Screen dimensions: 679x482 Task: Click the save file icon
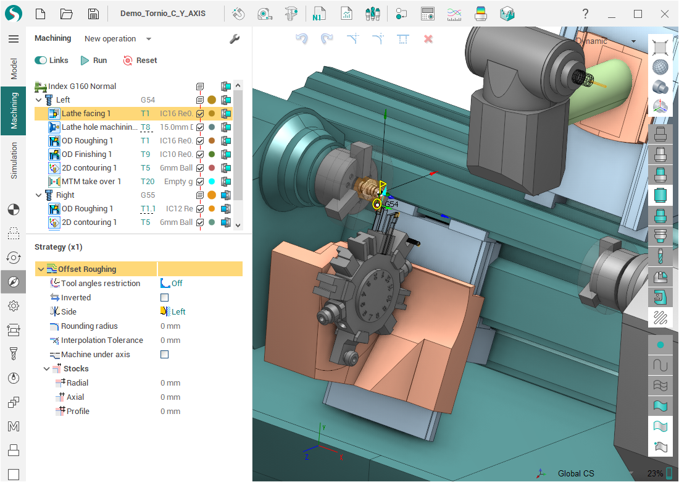point(93,14)
